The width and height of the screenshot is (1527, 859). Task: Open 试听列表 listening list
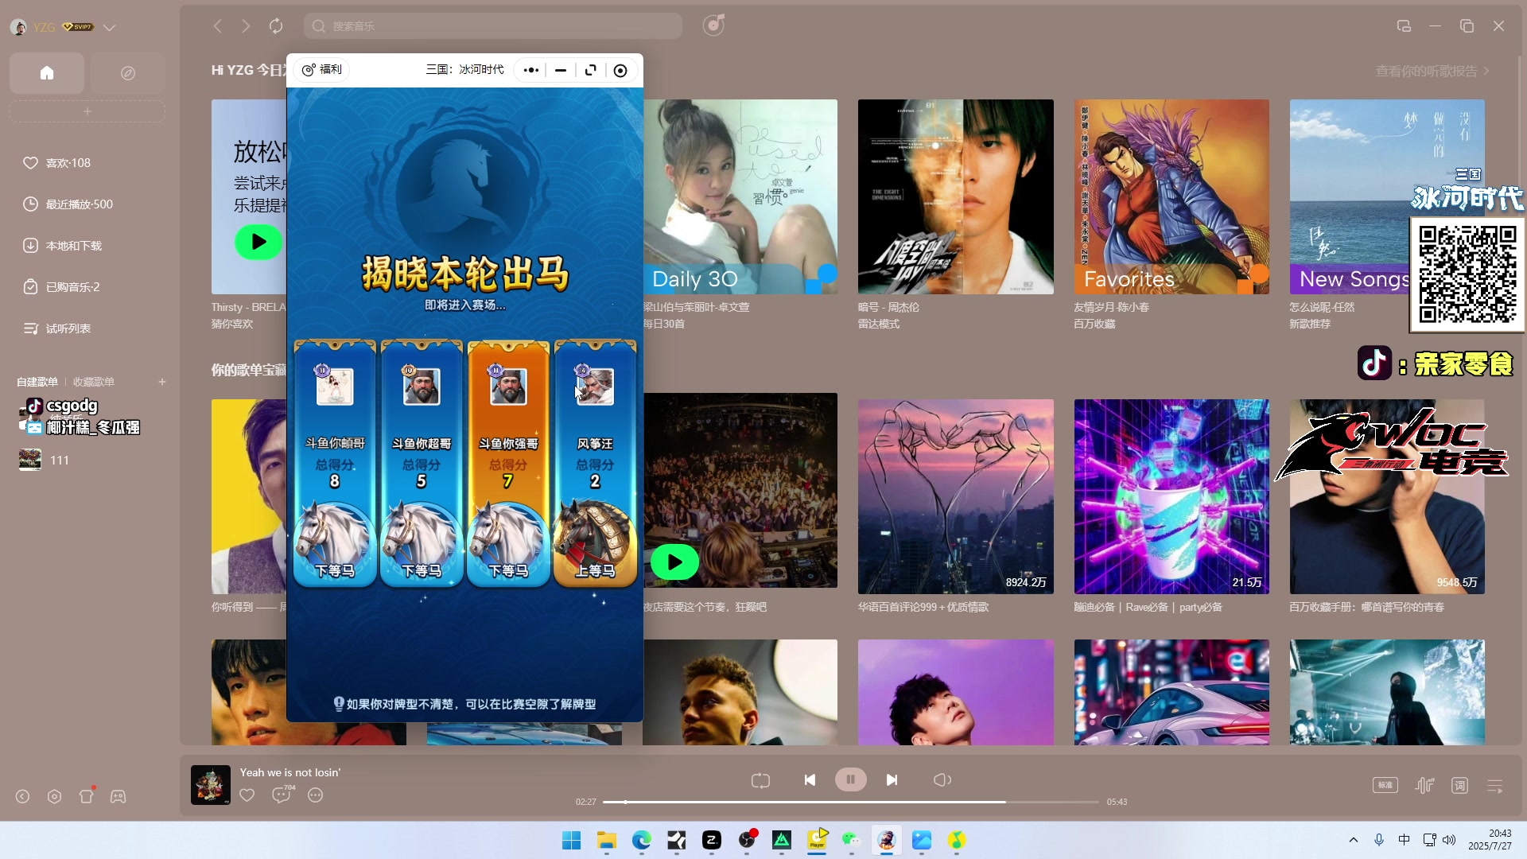[x=57, y=328]
